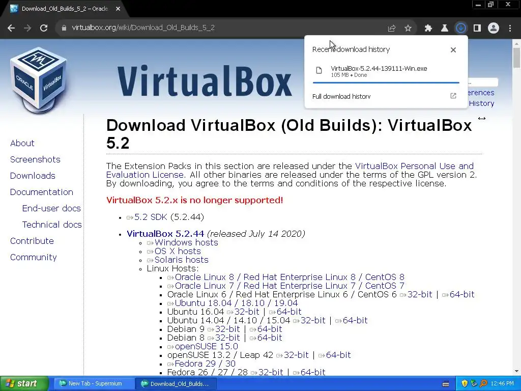Click the Downloads toolbar icon
The image size is (521, 391).
pos(460,29)
